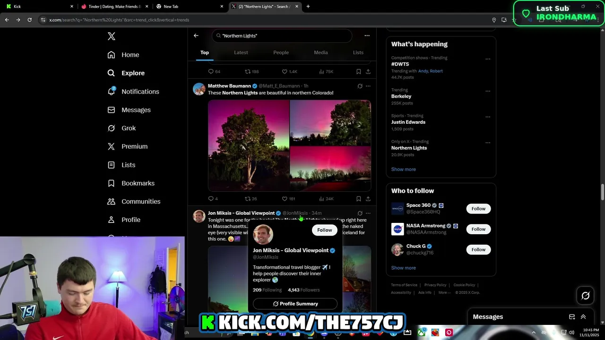Open more options for Northern Lights trend
605x340 pixels.
click(488, 143)
